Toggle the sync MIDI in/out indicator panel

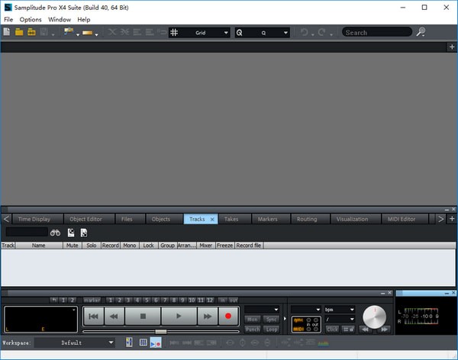point(306,324)
